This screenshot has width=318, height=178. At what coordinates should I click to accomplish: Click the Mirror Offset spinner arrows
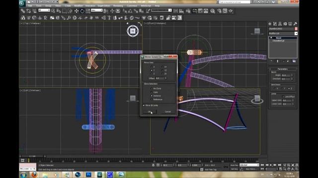tap(165, 78)
